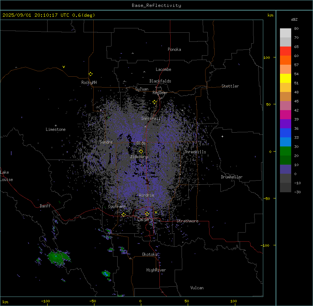Click the Vulcan label

click(x=197, y=288)
